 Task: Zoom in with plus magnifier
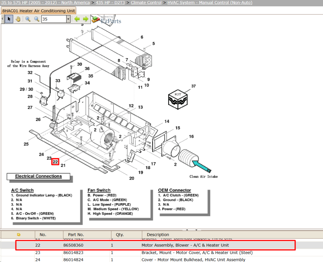point(28,19)
